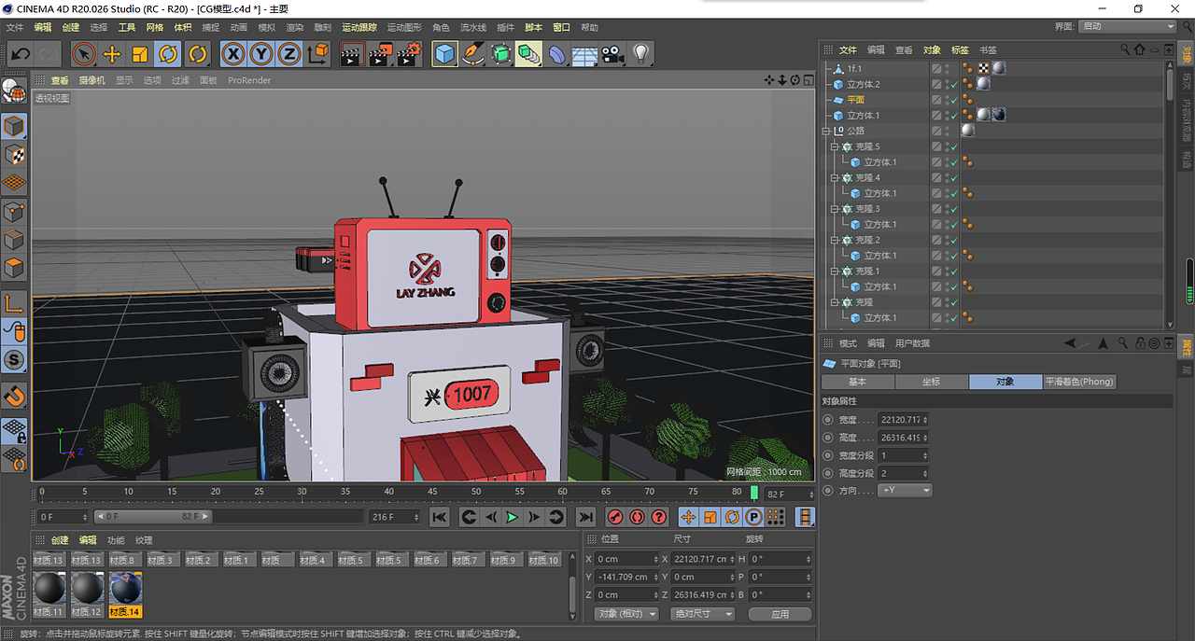Viewport: 1195px width, 641px height.
Task: Select the Live Selection tool
Action: [85, 53]
